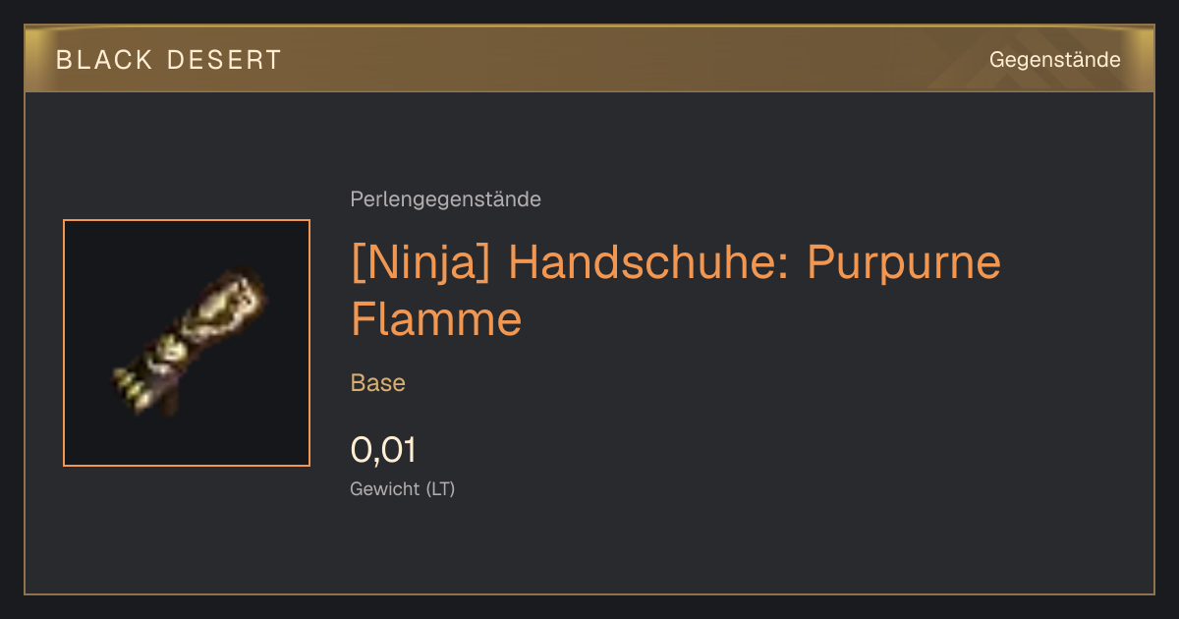Screen dimensions: 1179x619
Task: Click the orange frame around the item image
Action: click(187, 343)
